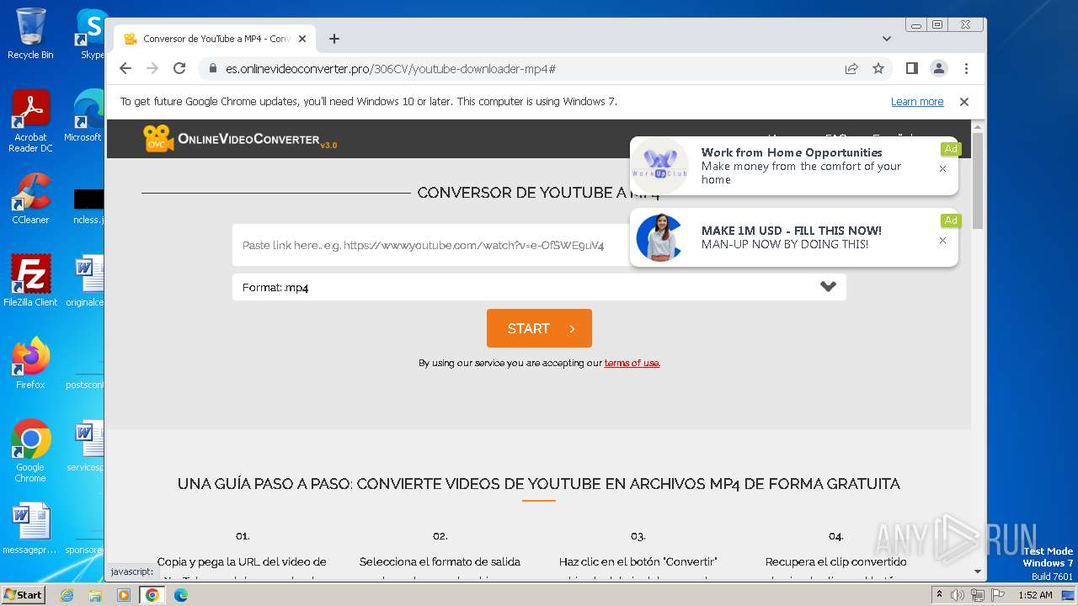
Task: Click the taskbar clock 1:52 AM
Action: (x=1034, y=595)
